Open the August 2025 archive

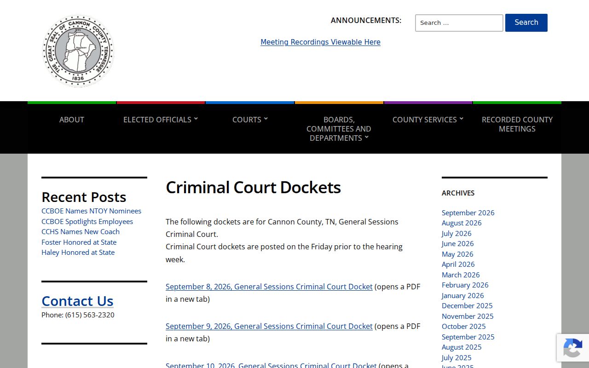click(462, 347)
